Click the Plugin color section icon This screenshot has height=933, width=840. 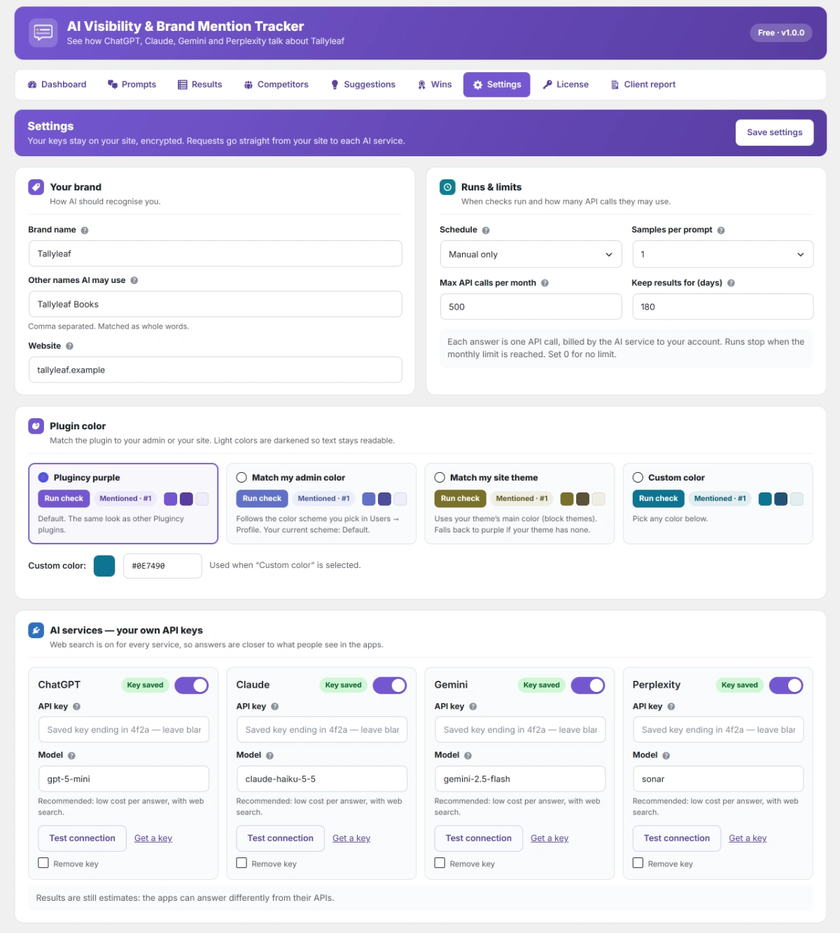pyautogui.click(x=36, y=426)
